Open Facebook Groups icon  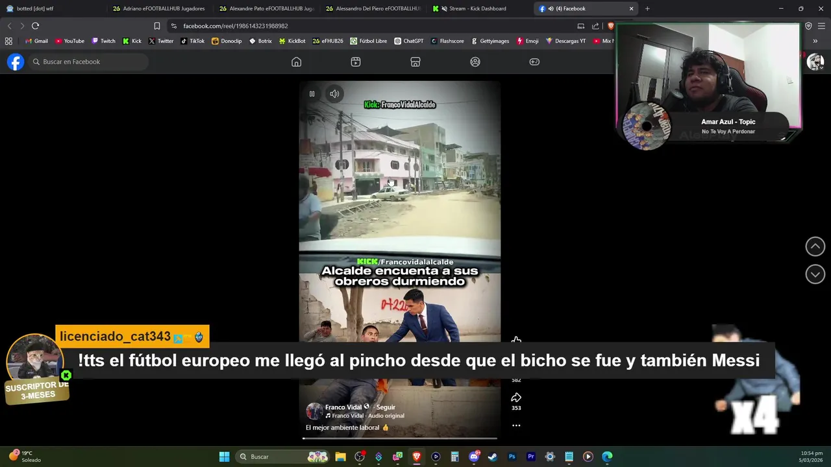pyautogui.click(x=475, y=62)
